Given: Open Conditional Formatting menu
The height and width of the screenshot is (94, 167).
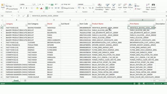Looking at the screenshot, I should tap(99, 7).
